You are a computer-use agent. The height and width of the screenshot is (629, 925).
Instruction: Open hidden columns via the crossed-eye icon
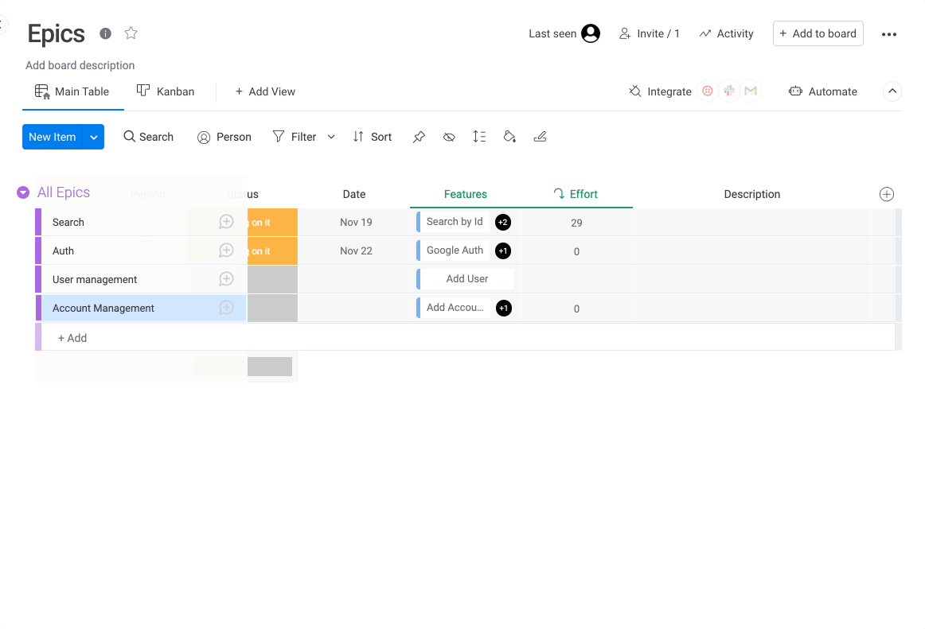click(x=449, y=137)
